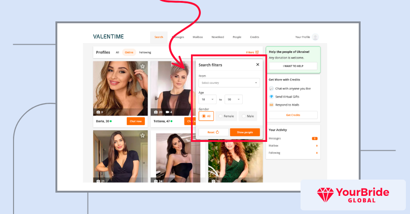
Task: Open the Newsfeed tab
Action: (218, 37)
